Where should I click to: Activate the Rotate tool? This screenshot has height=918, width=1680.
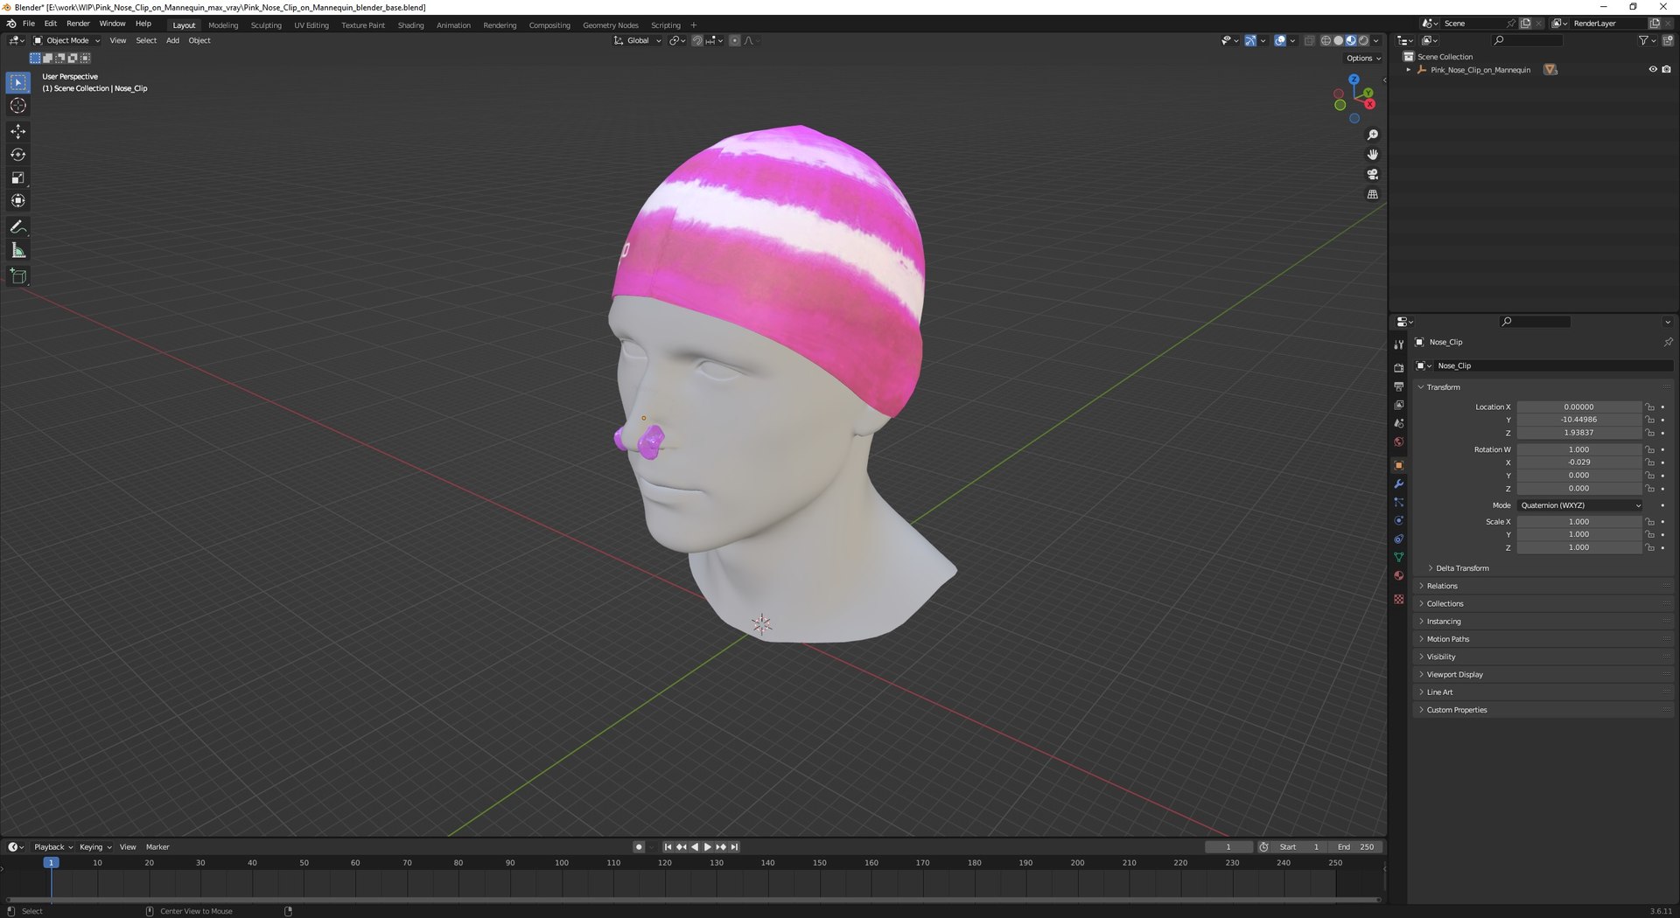click(x=18, y=155)
